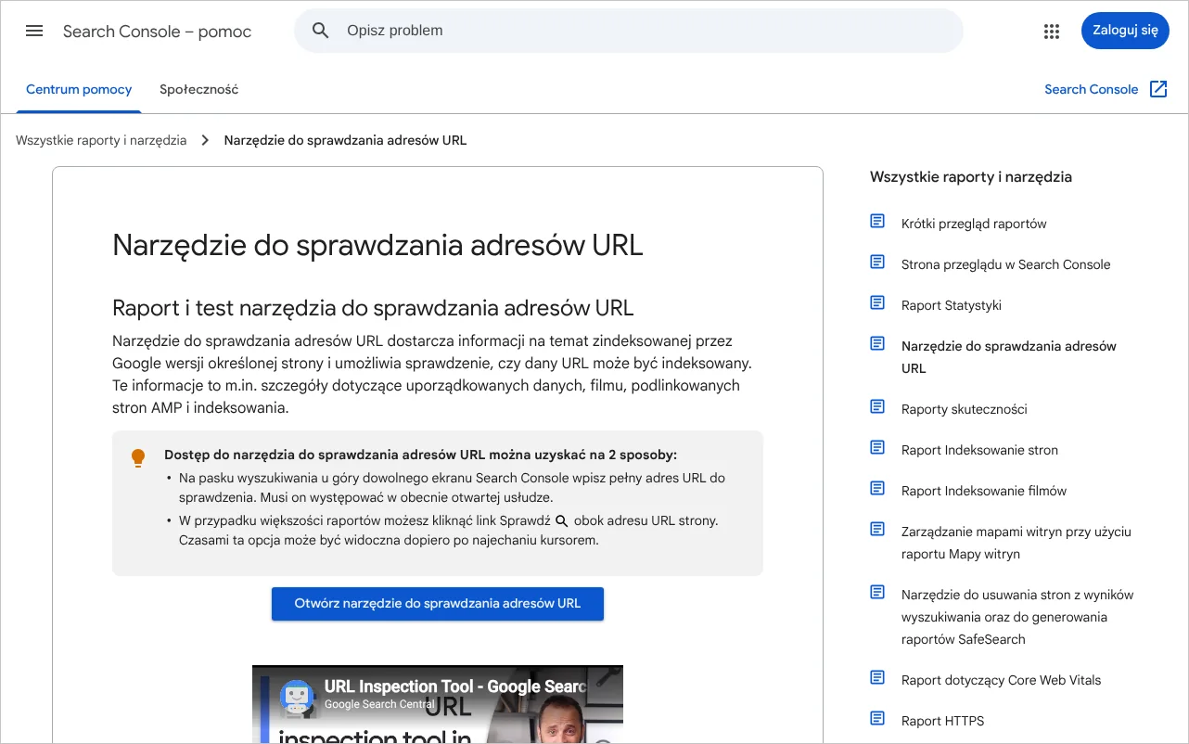Click the video title URL Inspection Tool

[x=455, y=687]
